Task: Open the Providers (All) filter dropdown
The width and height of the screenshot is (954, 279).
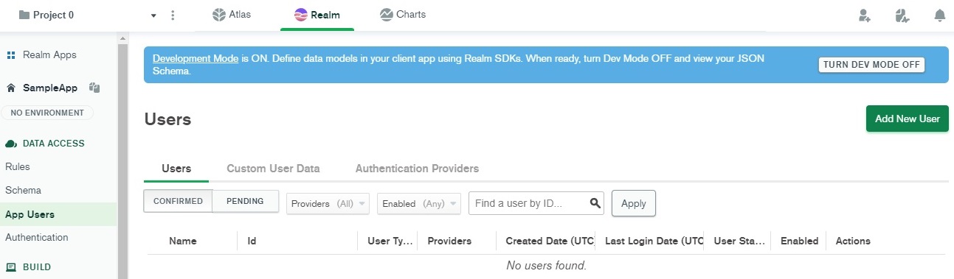Action: pos(328,203)
